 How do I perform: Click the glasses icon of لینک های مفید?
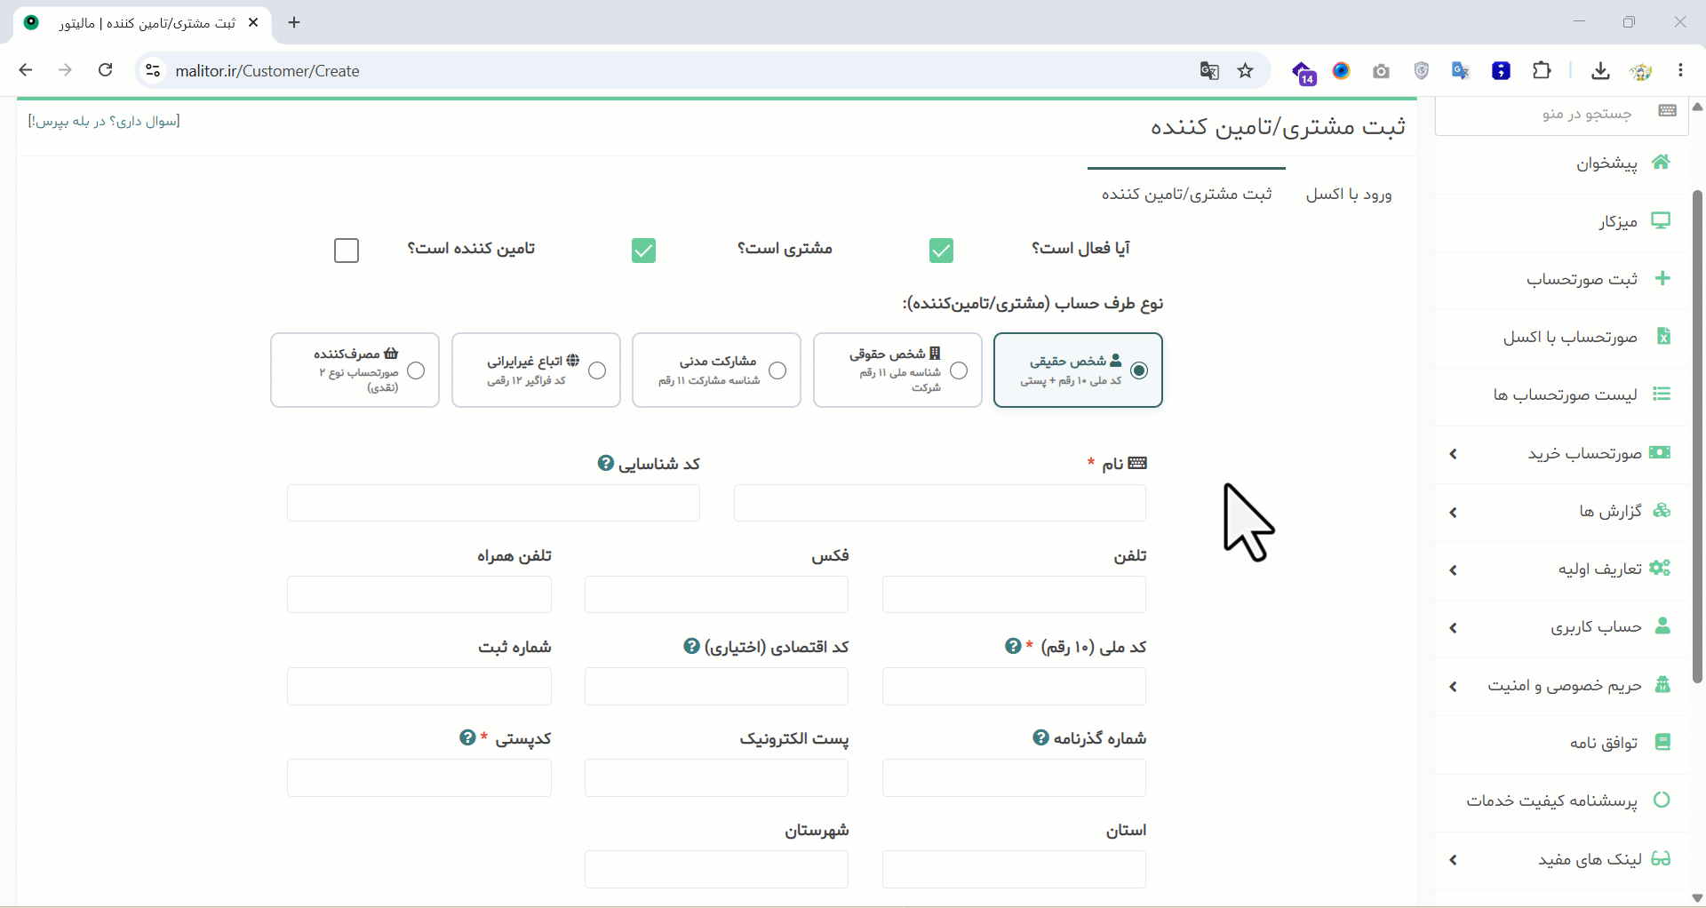tap(1661, 858)
